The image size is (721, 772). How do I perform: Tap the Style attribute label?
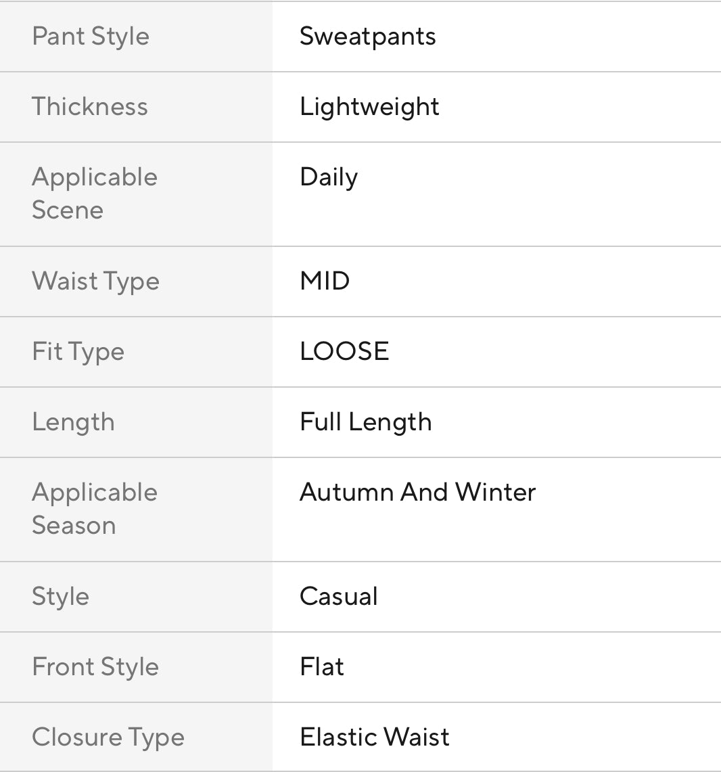pyautogui.click(x=60, y=597)
